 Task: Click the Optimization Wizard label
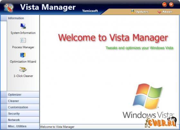[23, 62]
